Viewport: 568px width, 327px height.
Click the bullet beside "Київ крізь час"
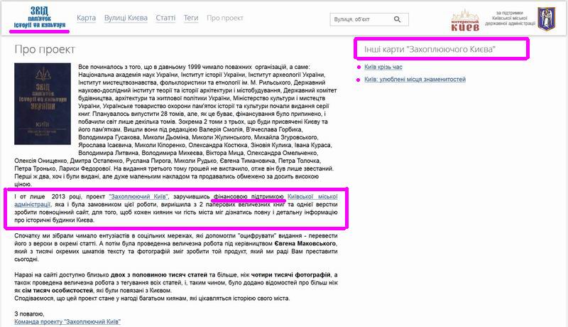pos(359,68)
